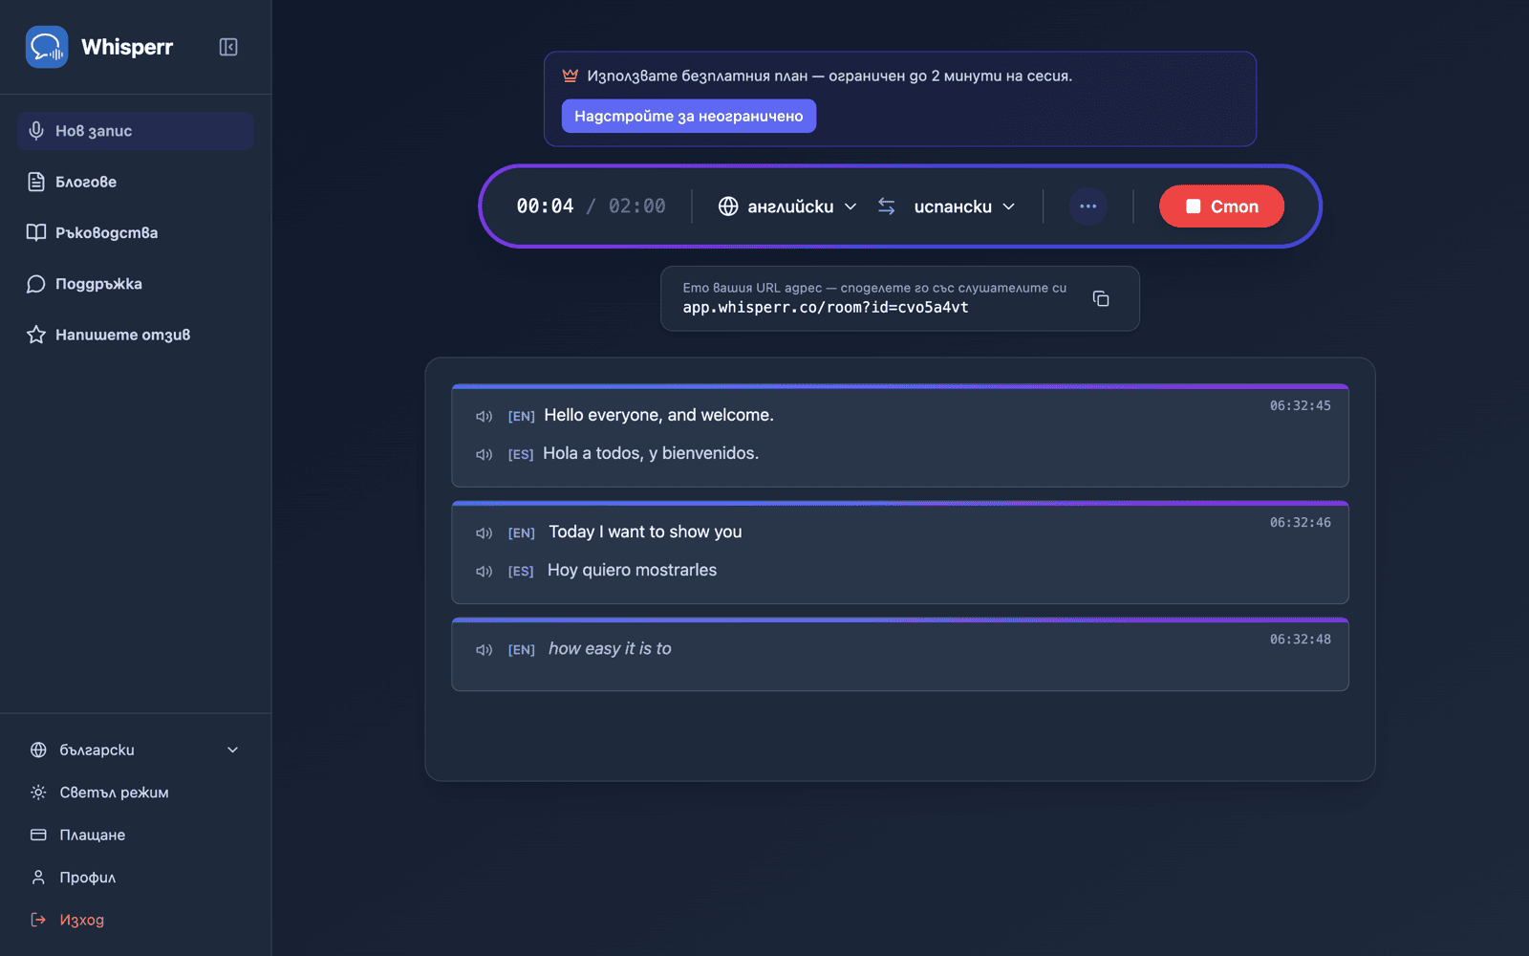Click the timestamp 06:32:45
This screenshot has height=956, width=1529.
(1301, 405)
